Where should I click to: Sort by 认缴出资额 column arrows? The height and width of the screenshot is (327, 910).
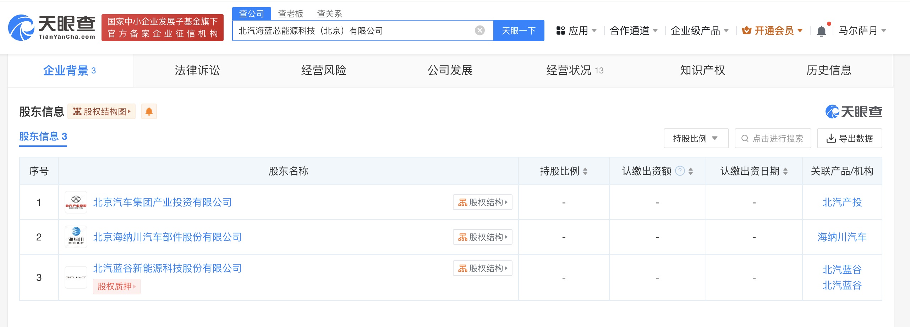coord(691,172)
